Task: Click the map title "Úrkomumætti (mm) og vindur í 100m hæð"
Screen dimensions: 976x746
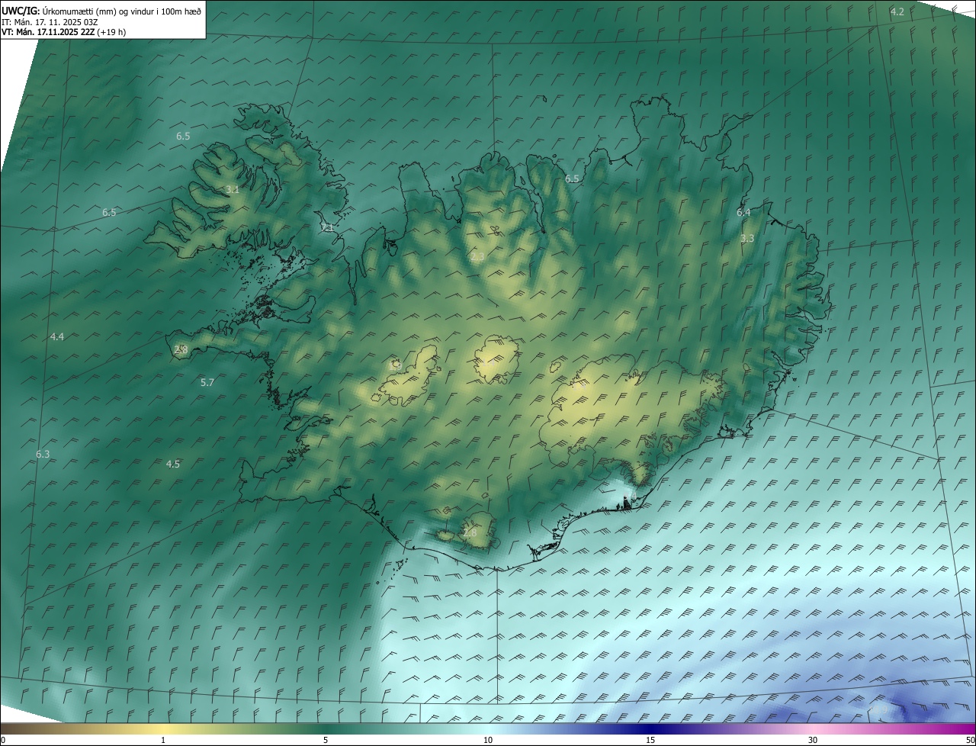Action: tap(121, 11)
